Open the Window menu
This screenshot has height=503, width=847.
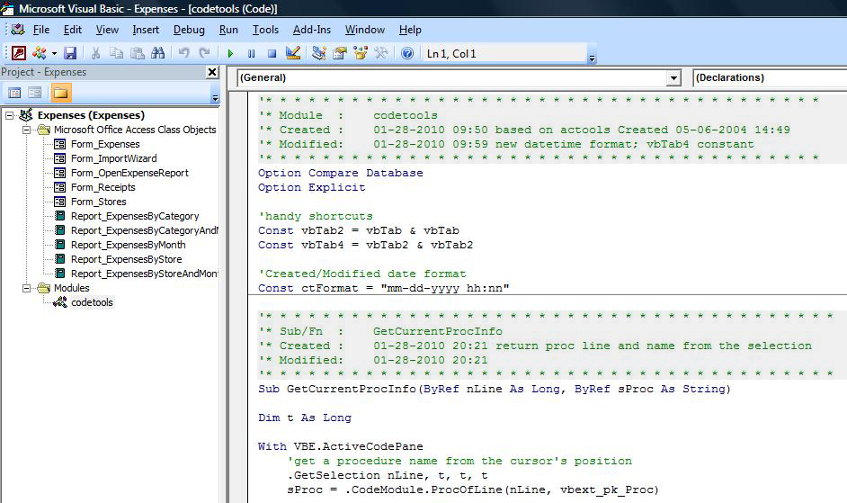pyautogui.click(x=365, y=30)
